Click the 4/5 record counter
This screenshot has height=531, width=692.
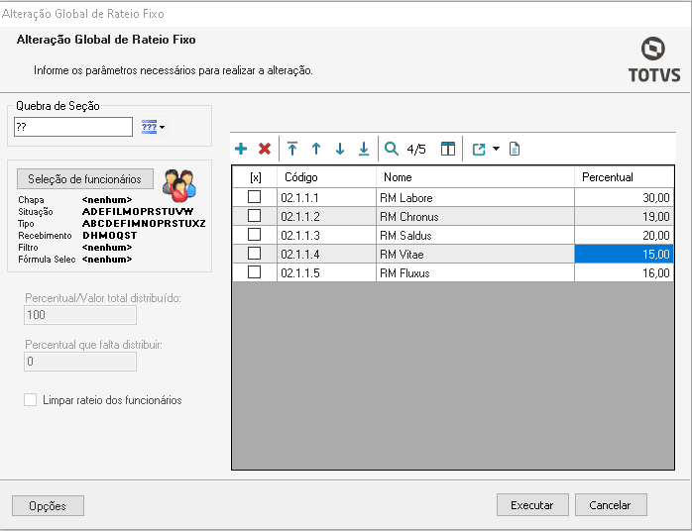coord(416,149)
